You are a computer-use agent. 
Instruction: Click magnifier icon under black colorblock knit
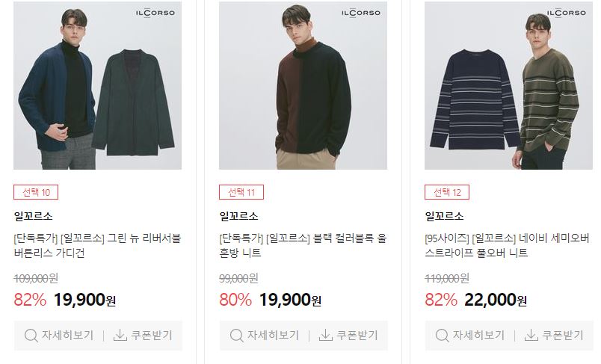tap(236, 336)
